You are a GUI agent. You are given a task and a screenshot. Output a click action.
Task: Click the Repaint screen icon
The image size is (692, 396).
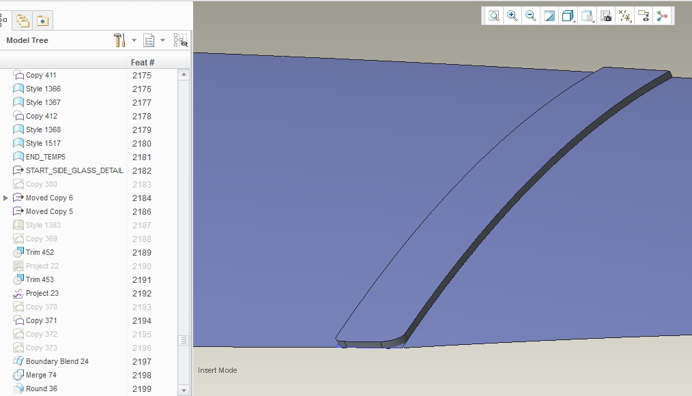pyautogui.click(x=549, y=16)
